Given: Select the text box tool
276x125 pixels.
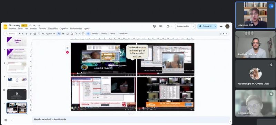Looking at the screenshot, I should [63, 34].
